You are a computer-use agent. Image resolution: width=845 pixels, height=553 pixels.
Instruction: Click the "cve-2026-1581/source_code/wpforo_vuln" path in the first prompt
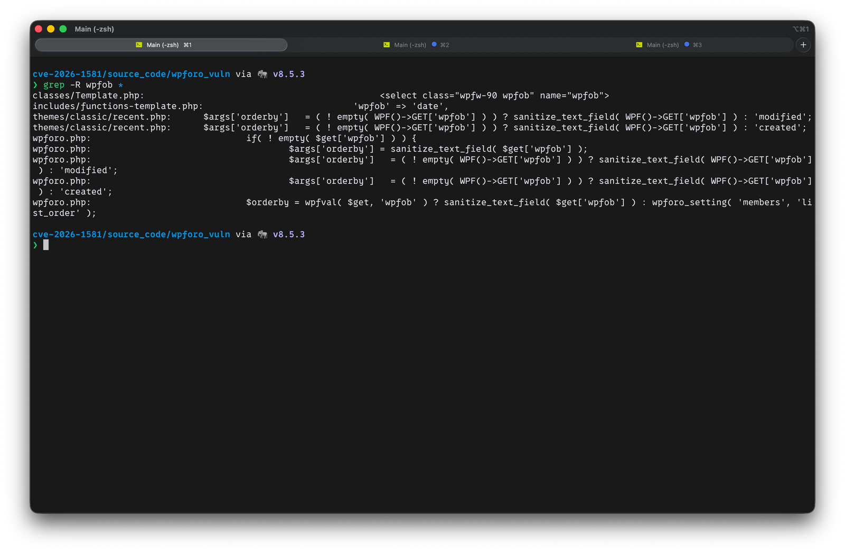point(132,74)
